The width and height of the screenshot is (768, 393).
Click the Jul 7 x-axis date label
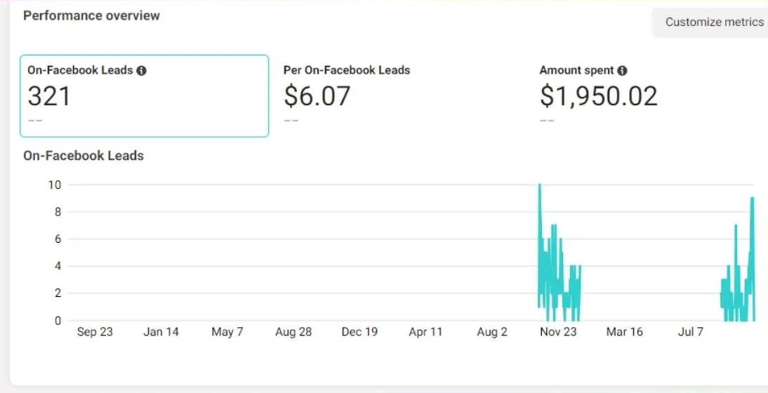(x=690, y=332)
